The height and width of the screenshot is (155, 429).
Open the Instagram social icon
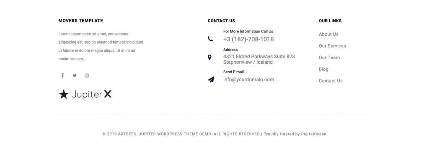87,75
